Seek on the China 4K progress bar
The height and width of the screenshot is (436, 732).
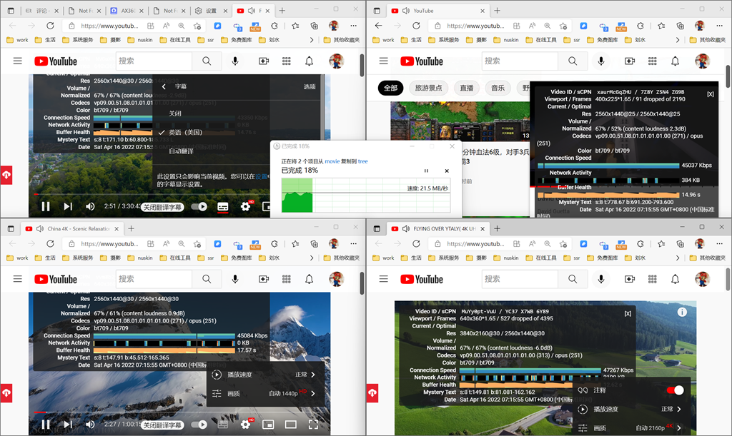click(x=179, y=412)
